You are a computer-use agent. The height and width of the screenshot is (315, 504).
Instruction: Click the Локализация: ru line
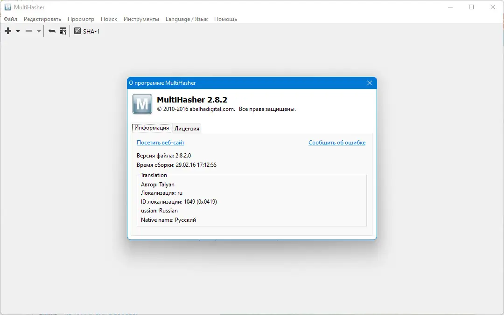[161, 193]
